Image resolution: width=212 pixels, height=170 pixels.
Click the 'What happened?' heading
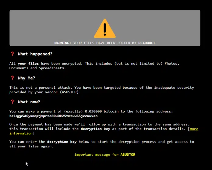click(35, 54)
